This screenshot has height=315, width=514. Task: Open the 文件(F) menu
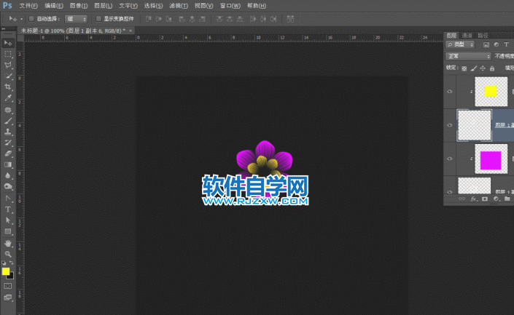[x=28, y=6]
